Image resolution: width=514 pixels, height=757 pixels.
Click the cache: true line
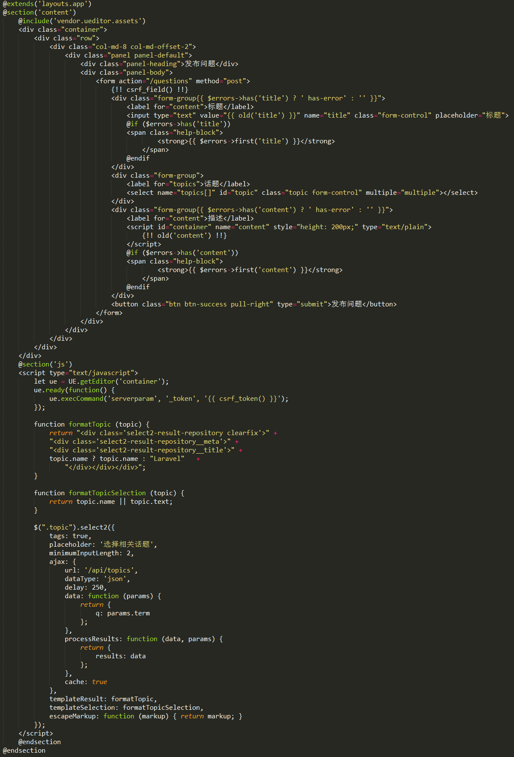coord(86,682)
